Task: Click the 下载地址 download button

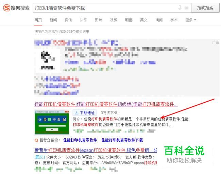Action: (x=85, y=113)
